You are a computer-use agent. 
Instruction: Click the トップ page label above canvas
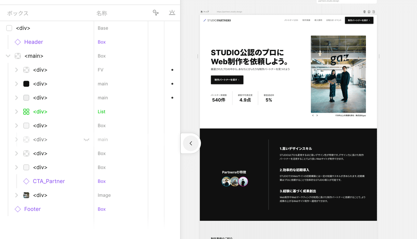(x=206, y=12)
